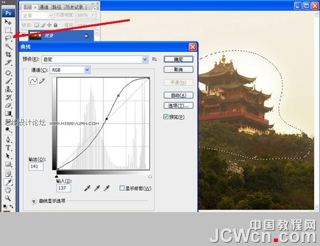Select the Notes tool
Screen dimensions: 320x246
click(x=8, y=174)
